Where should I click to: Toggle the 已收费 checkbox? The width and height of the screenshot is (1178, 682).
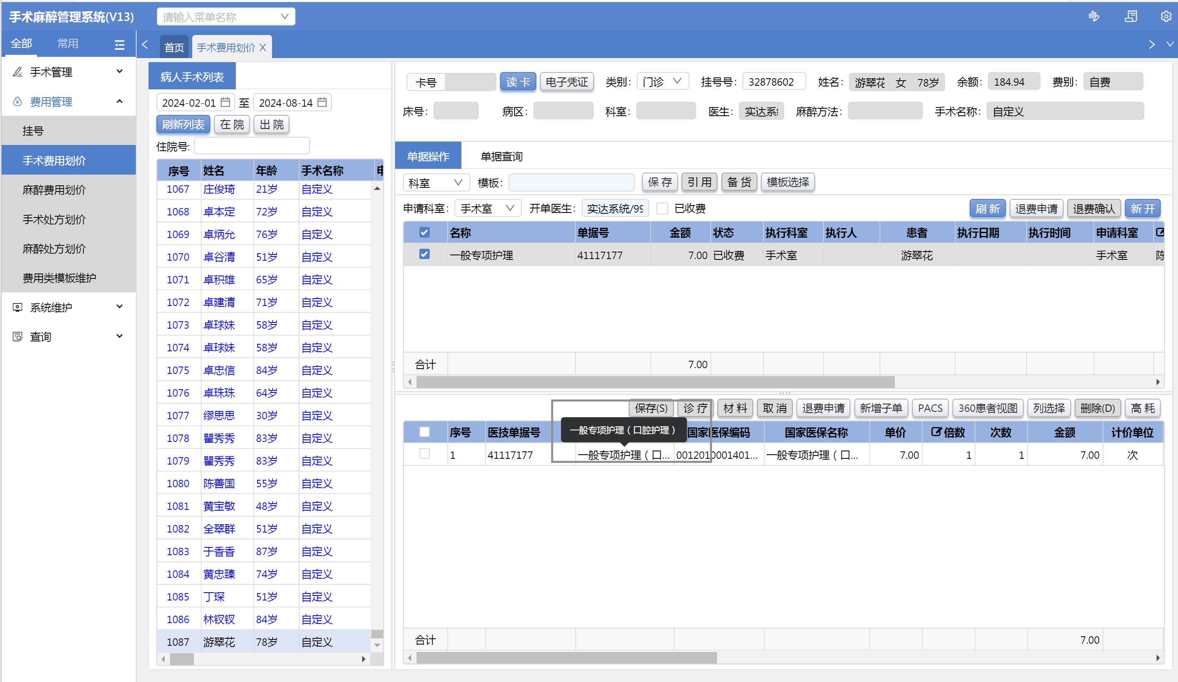pyautogui.click(x=662, y=209)
